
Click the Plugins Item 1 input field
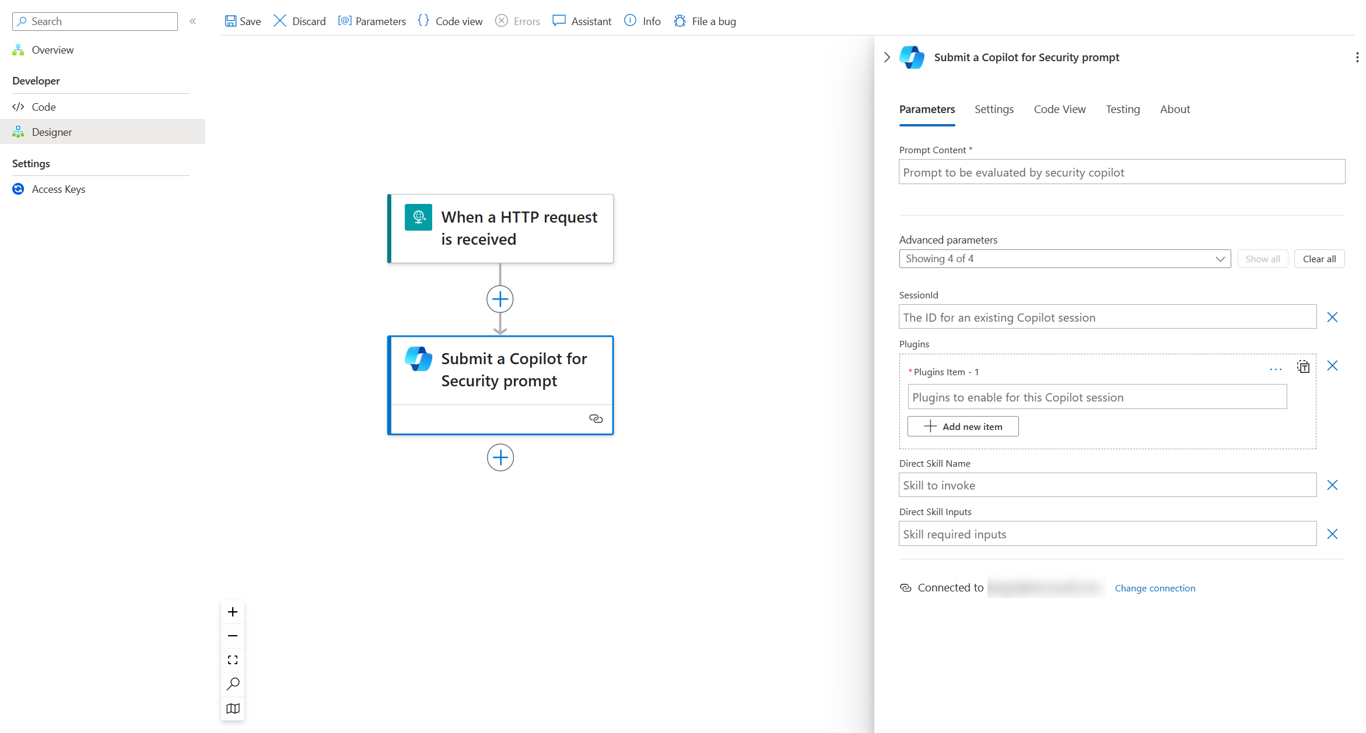pyautogui.click(x=1097, y=397)
